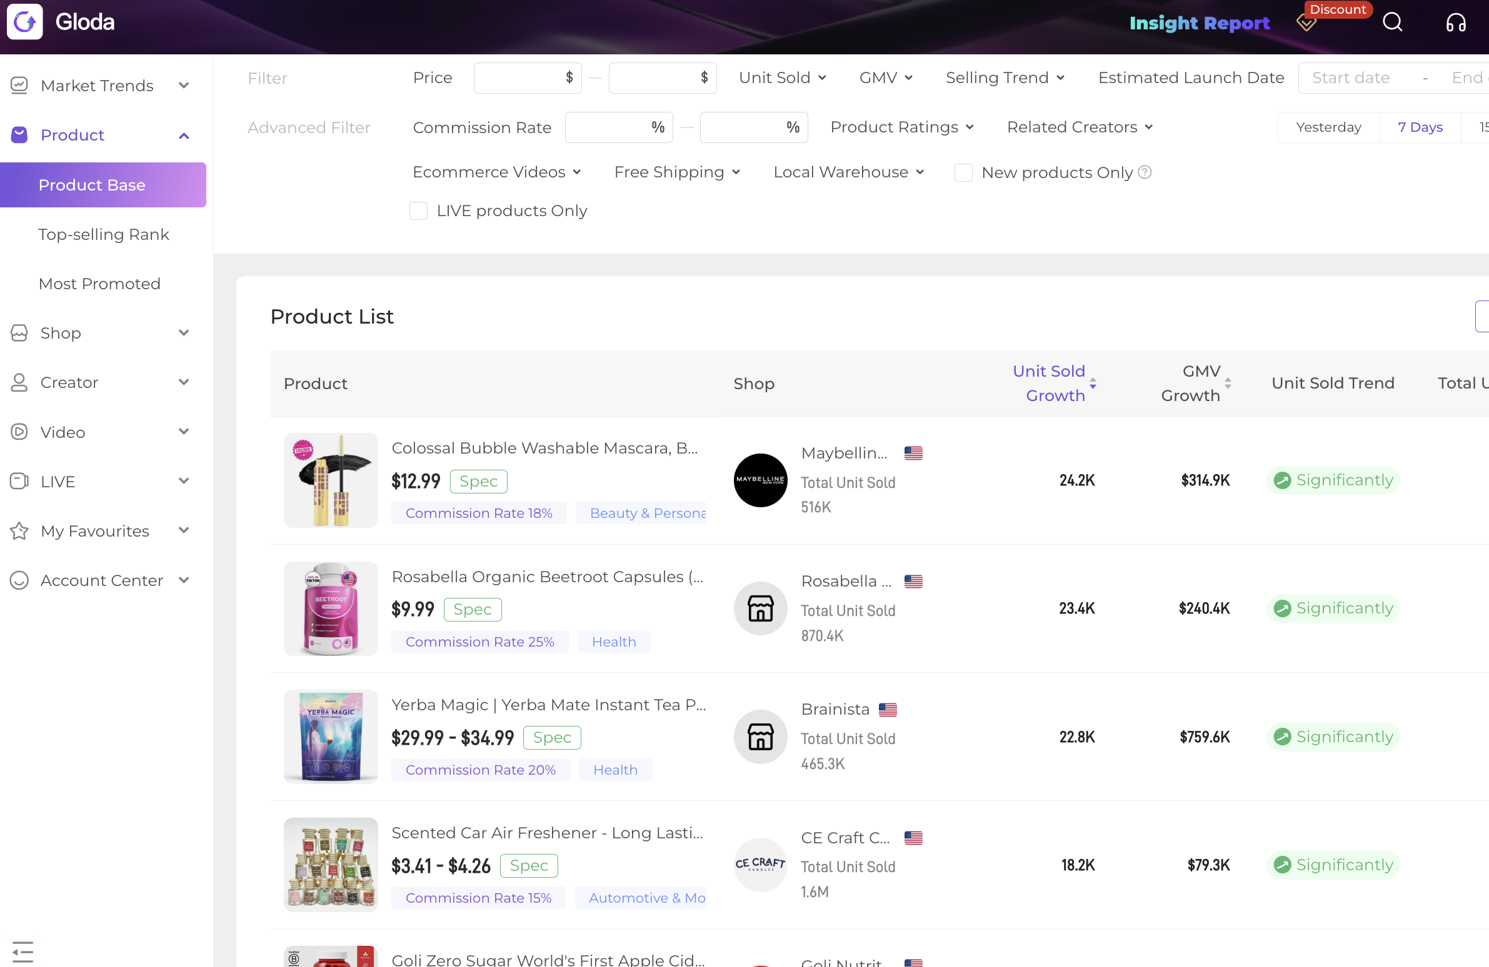
Task: Click help icon beside New products Only
Action: click(1145, 172)
